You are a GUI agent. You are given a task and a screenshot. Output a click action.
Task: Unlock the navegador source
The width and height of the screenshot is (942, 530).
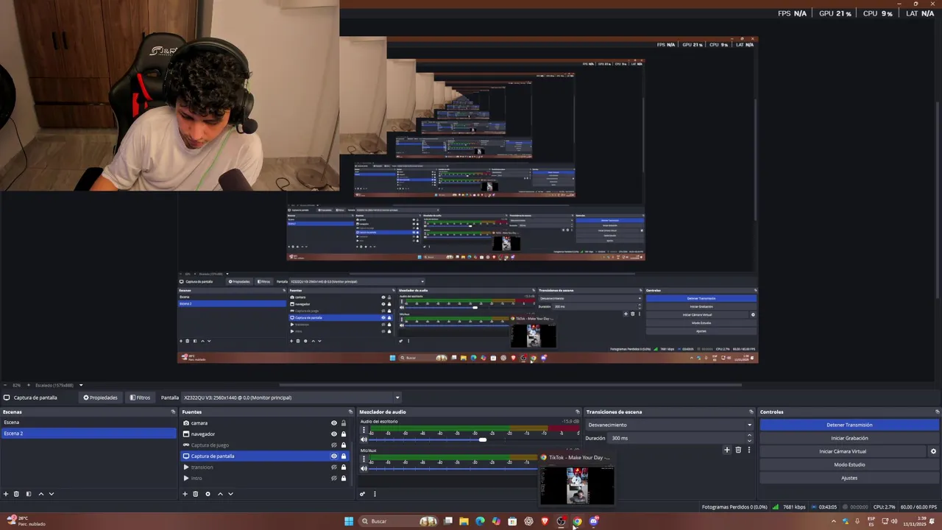[x=344, y=434]
